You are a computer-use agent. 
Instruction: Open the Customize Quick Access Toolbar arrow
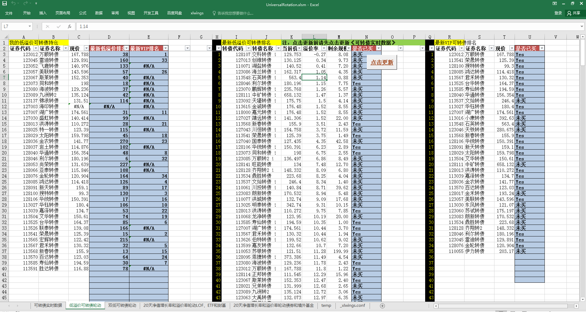36,3
